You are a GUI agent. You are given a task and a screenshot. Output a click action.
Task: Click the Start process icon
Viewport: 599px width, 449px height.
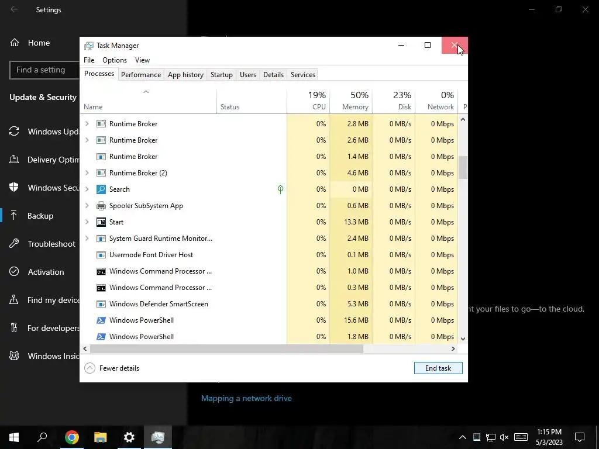point(101,222)
